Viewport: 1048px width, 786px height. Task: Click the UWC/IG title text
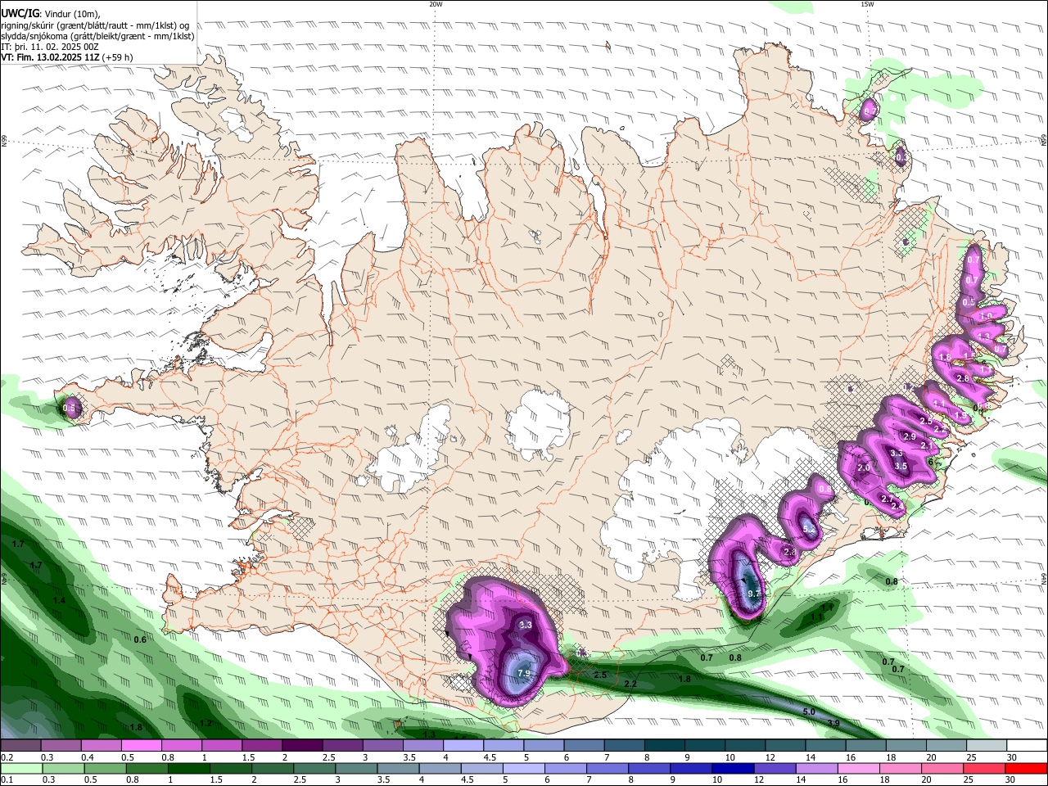point(19,13)
